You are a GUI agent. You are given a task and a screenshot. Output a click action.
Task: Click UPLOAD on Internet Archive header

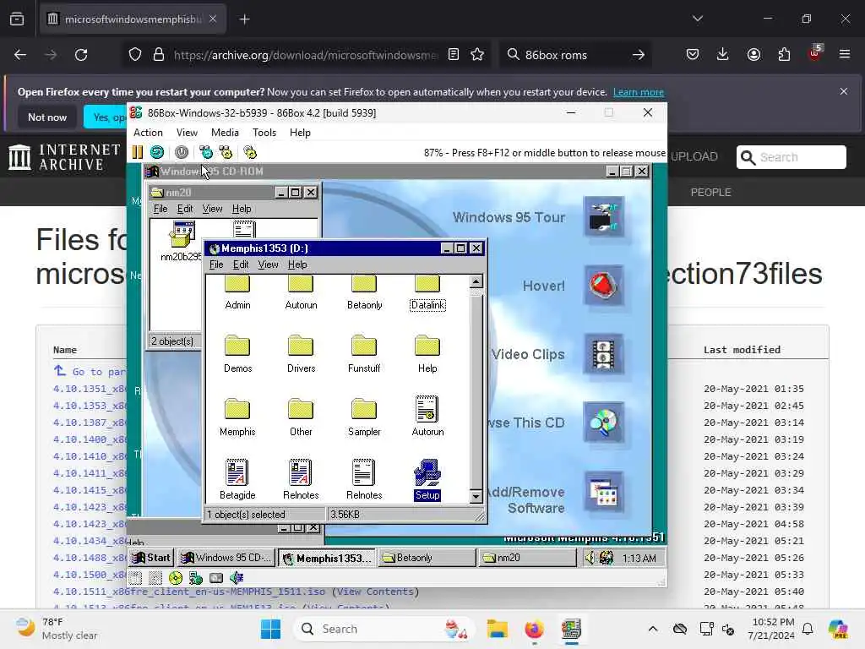(694, 156)
